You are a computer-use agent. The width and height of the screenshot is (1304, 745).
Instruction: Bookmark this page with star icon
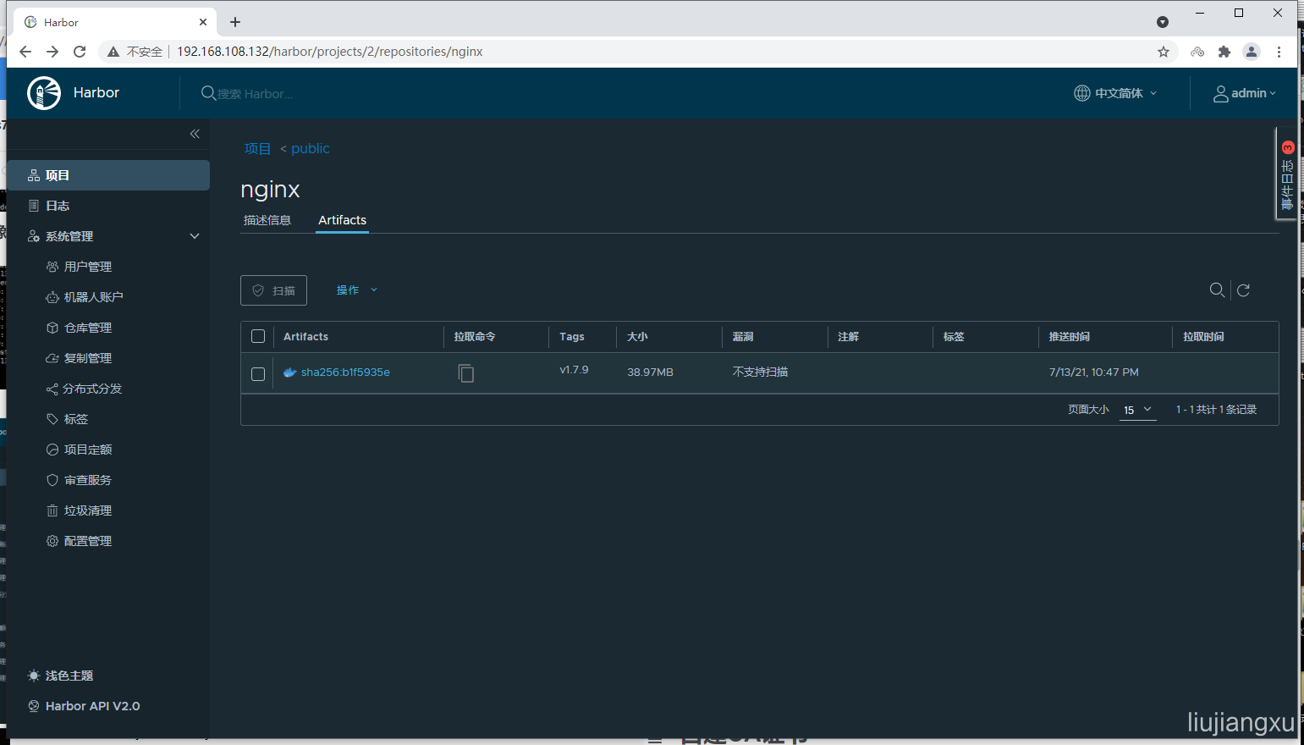point(1164,52)
